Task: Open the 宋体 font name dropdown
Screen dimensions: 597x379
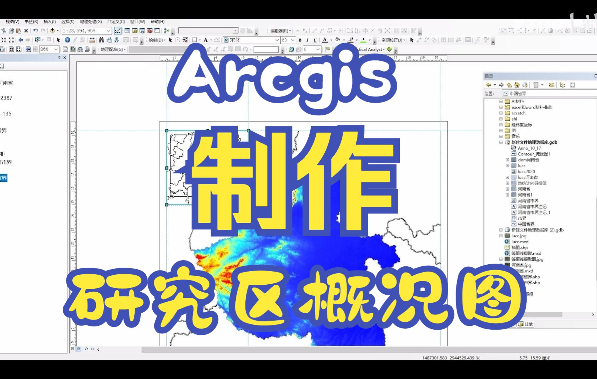Action: (x=277, y=40)
